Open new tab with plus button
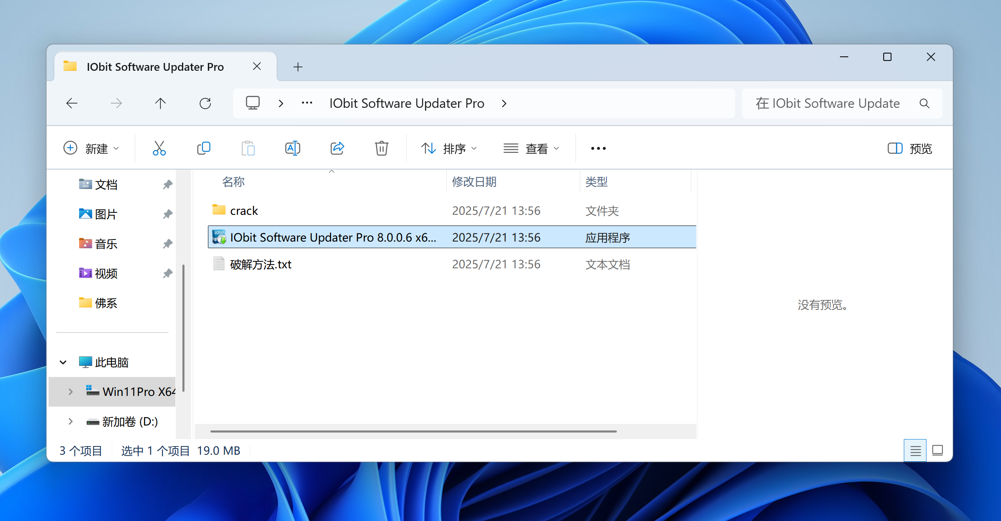This screenshot has width=1001, height=521. coord(298,67)
